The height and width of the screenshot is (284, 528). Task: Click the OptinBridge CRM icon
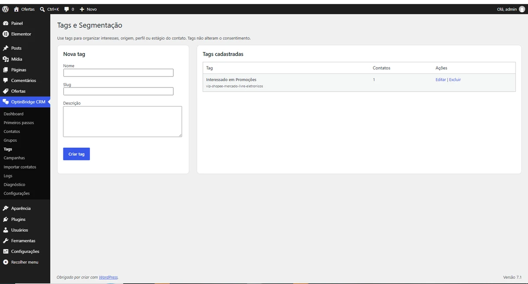(6, 102)
